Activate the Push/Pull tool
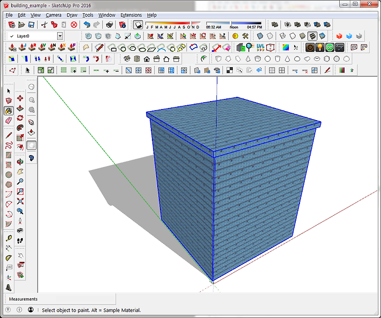 pos(20,108)
